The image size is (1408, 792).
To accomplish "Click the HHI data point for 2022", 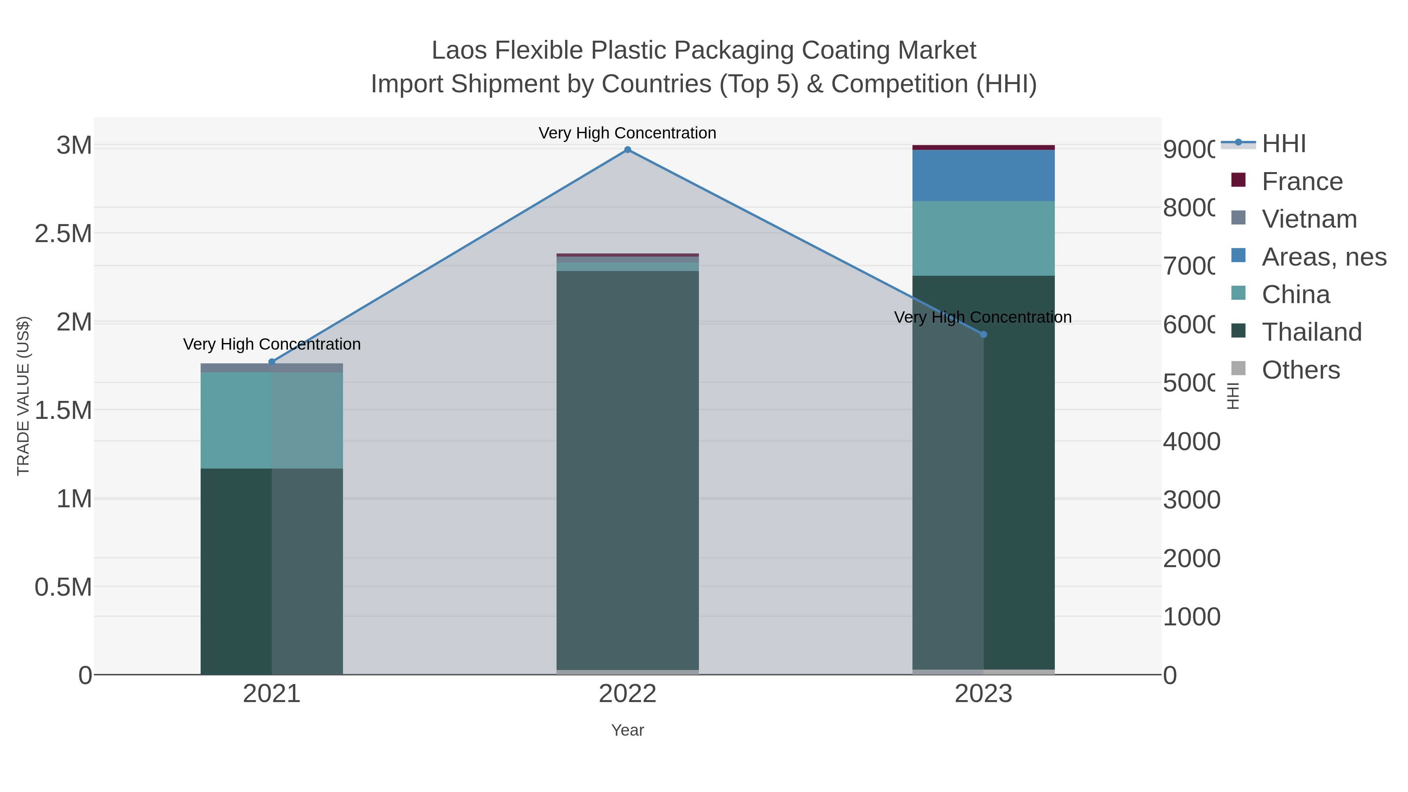I will 627,150.
